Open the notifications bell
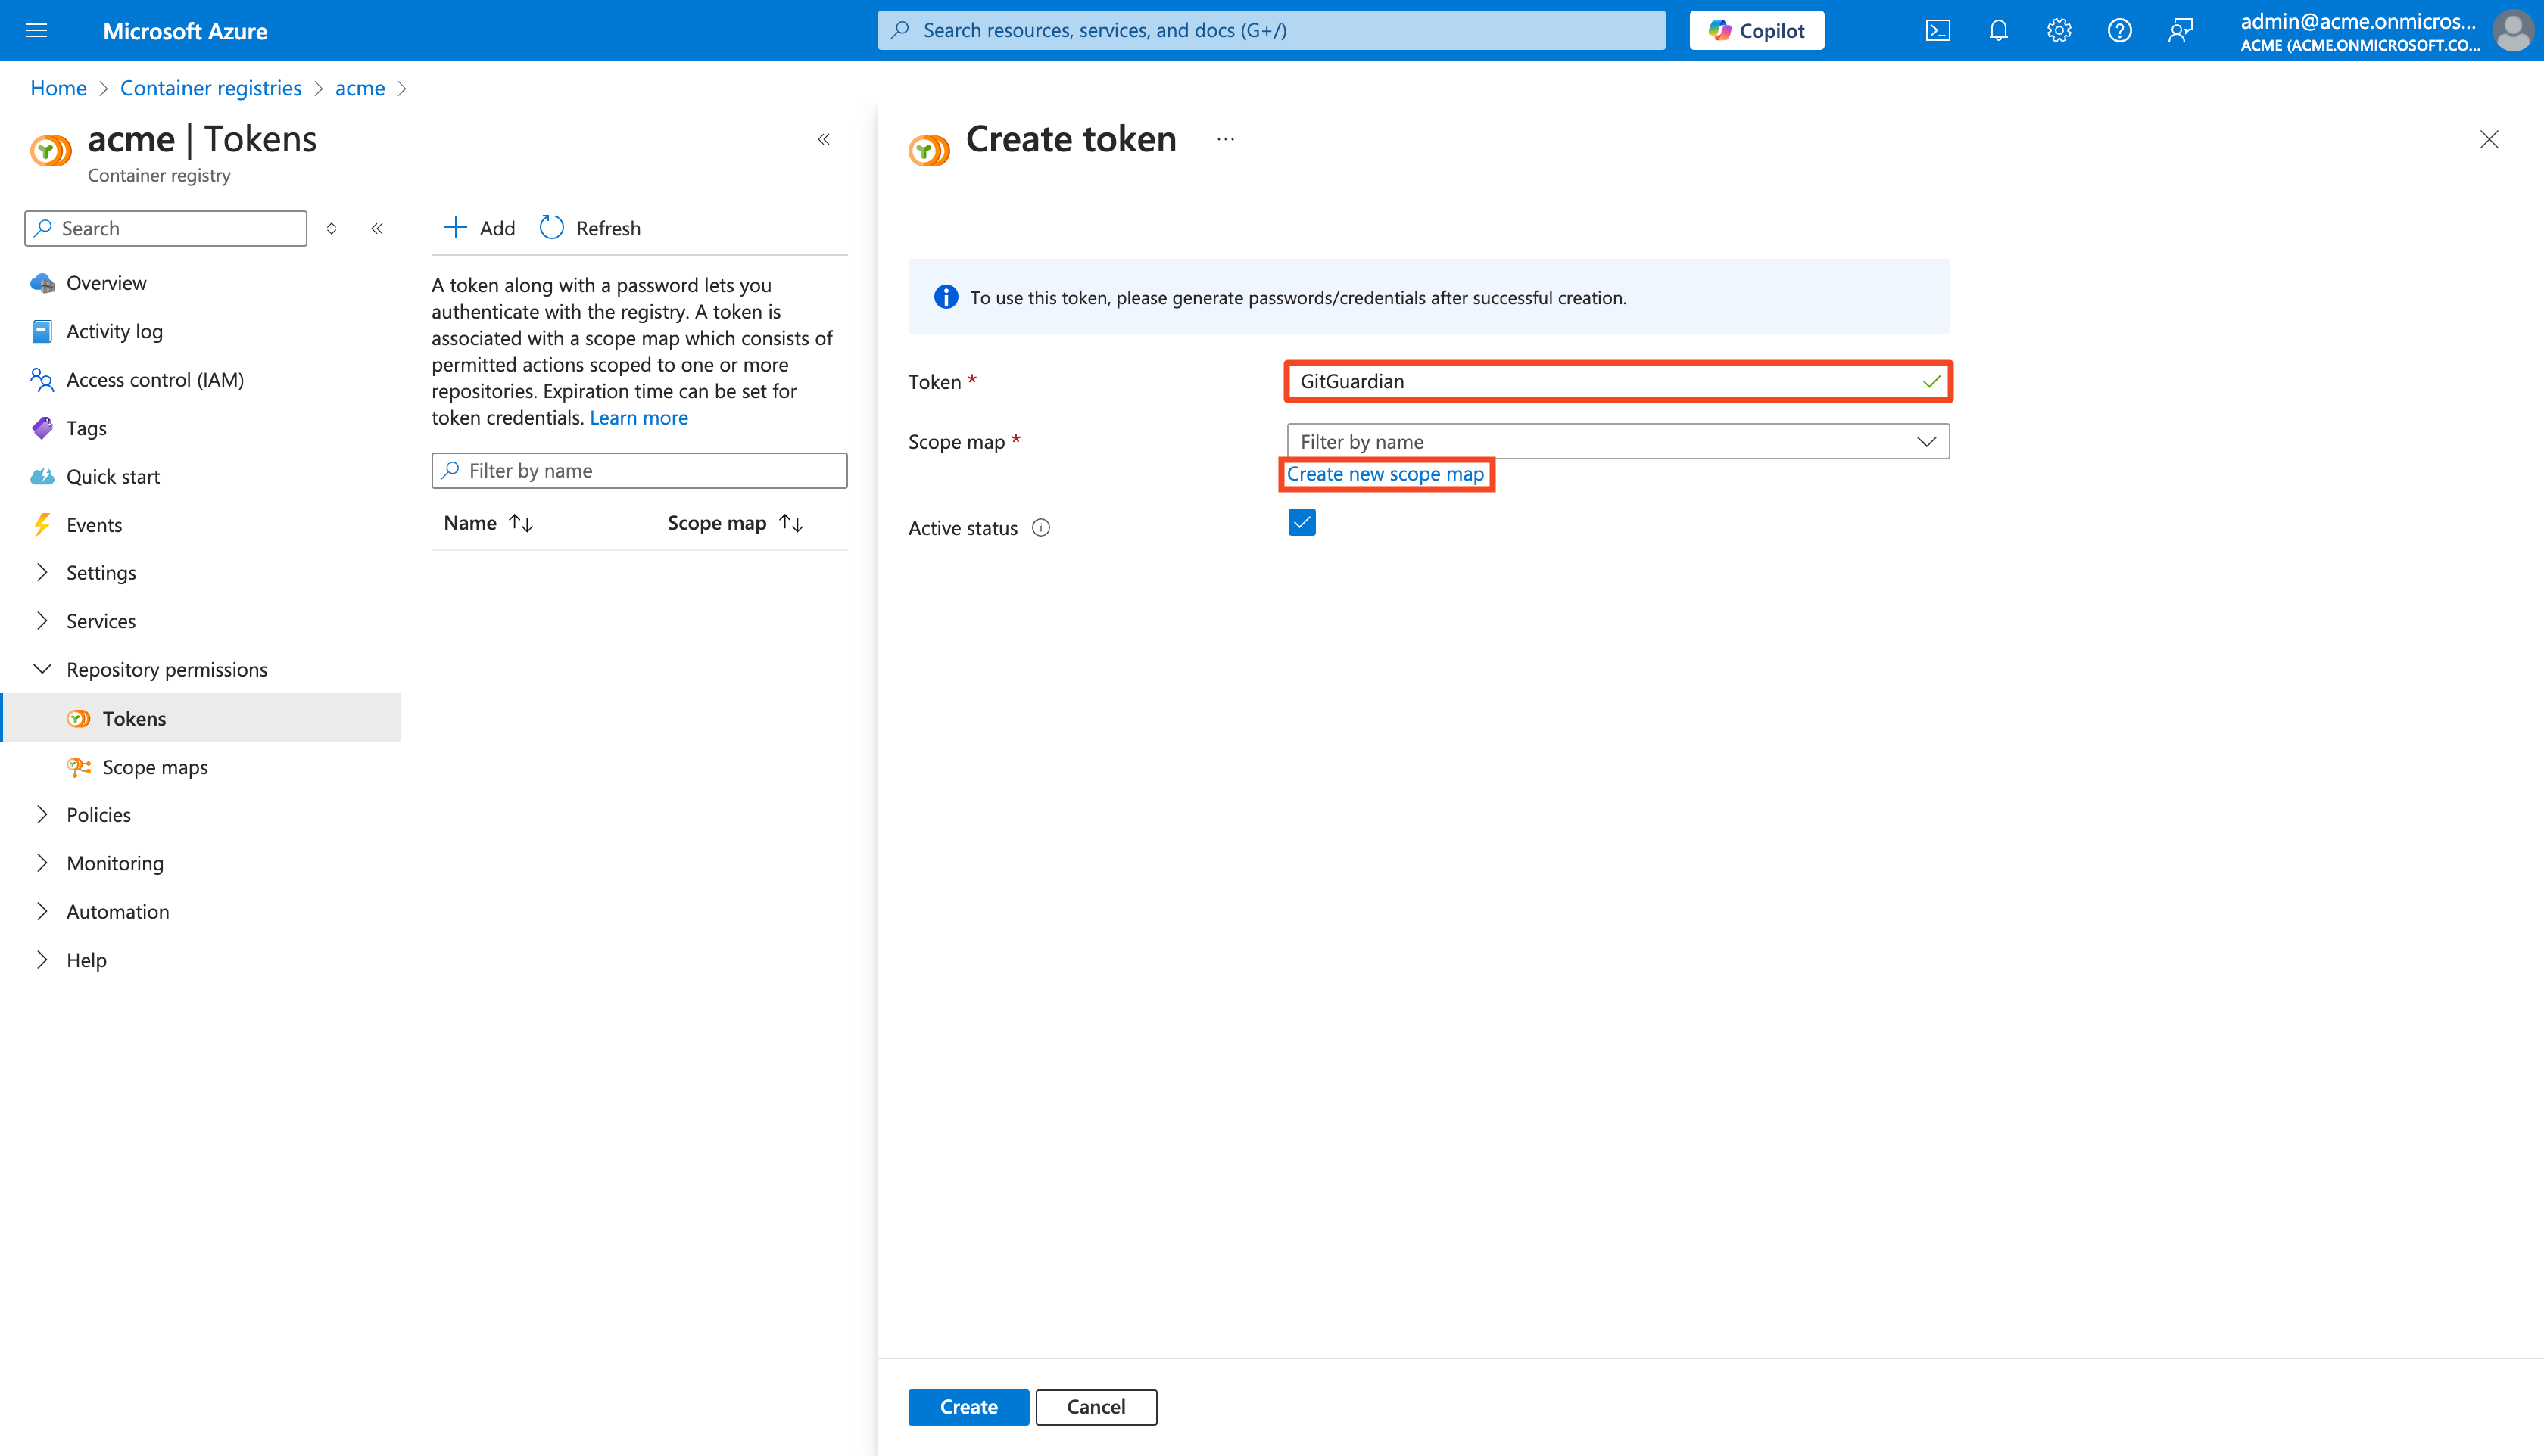The image size is (2544, 1456). coord(1998,30)
